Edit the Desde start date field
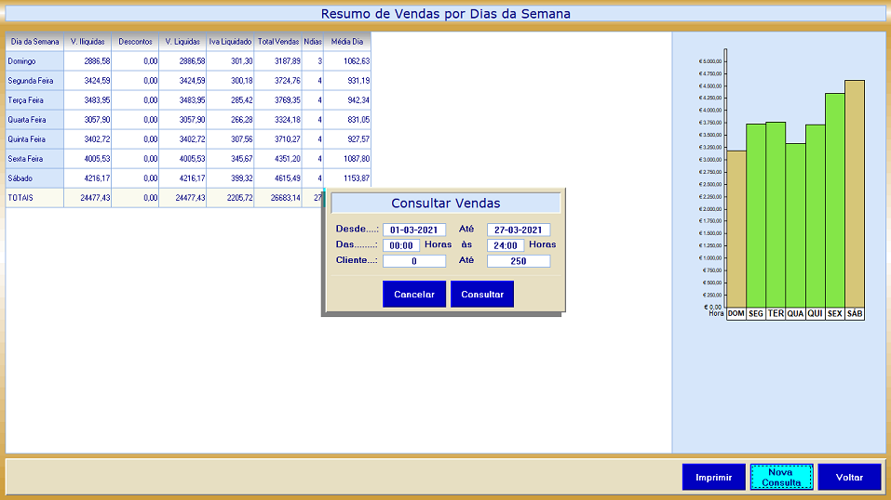Viewport: 891px width, 500px height. 414,230
